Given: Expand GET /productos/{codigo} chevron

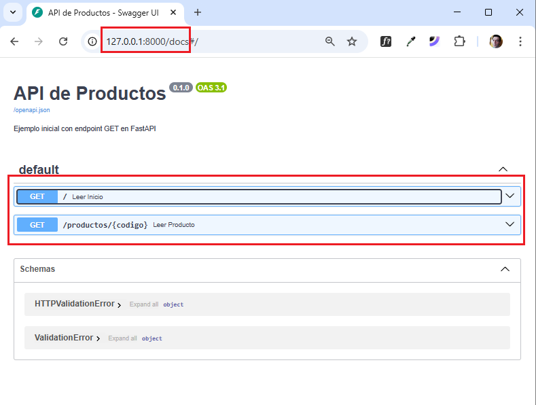Looking at the screenshot, I should (510, 224).
